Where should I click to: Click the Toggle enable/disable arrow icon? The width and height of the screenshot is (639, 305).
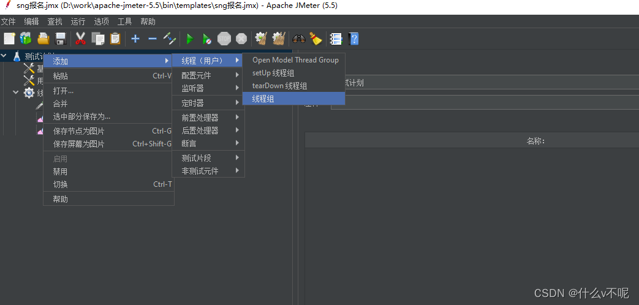[x=170, y=39]
